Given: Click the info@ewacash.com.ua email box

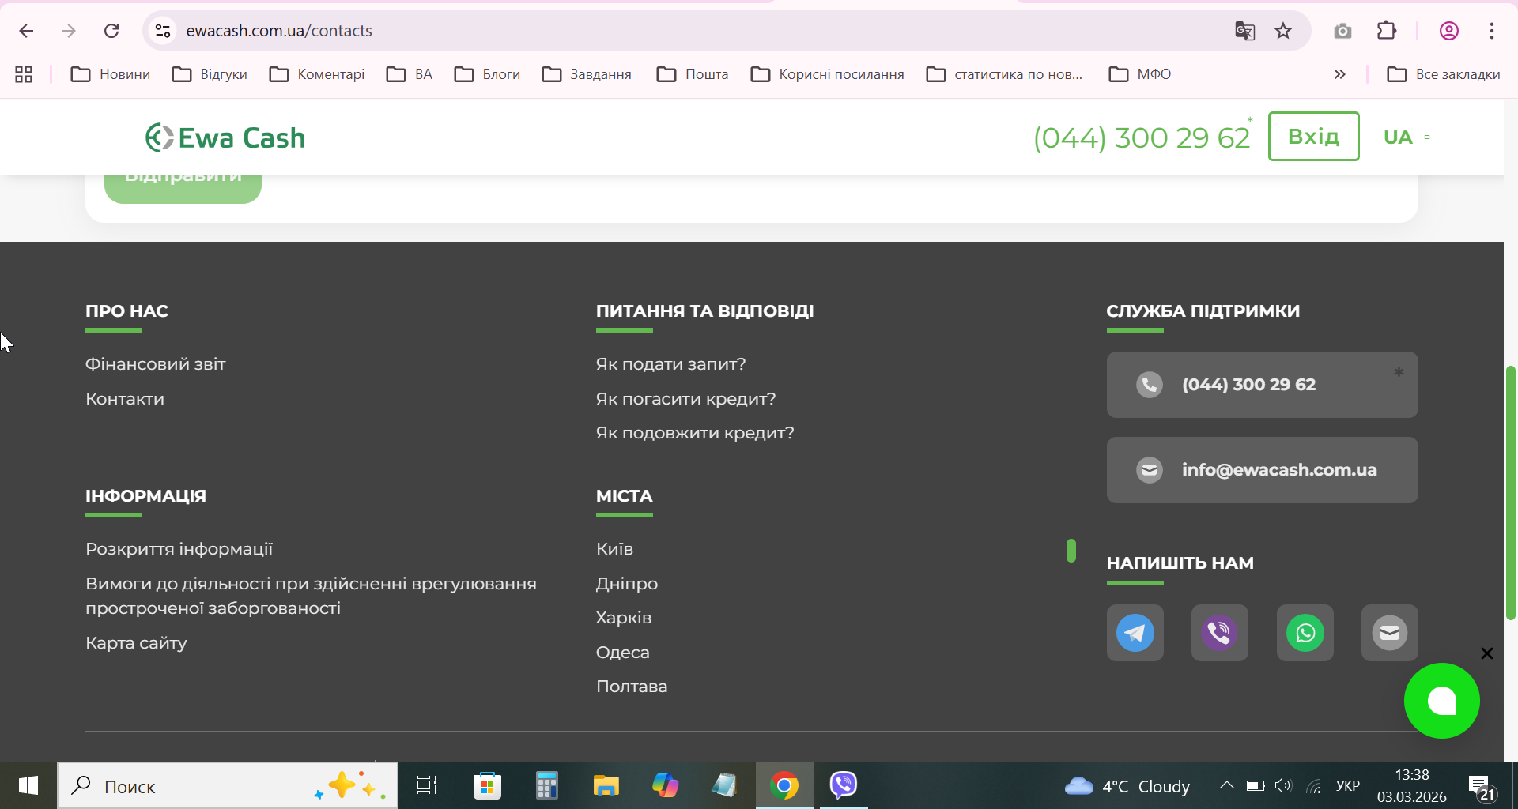Looking at the screenshot, I should tap(1262, 470).
